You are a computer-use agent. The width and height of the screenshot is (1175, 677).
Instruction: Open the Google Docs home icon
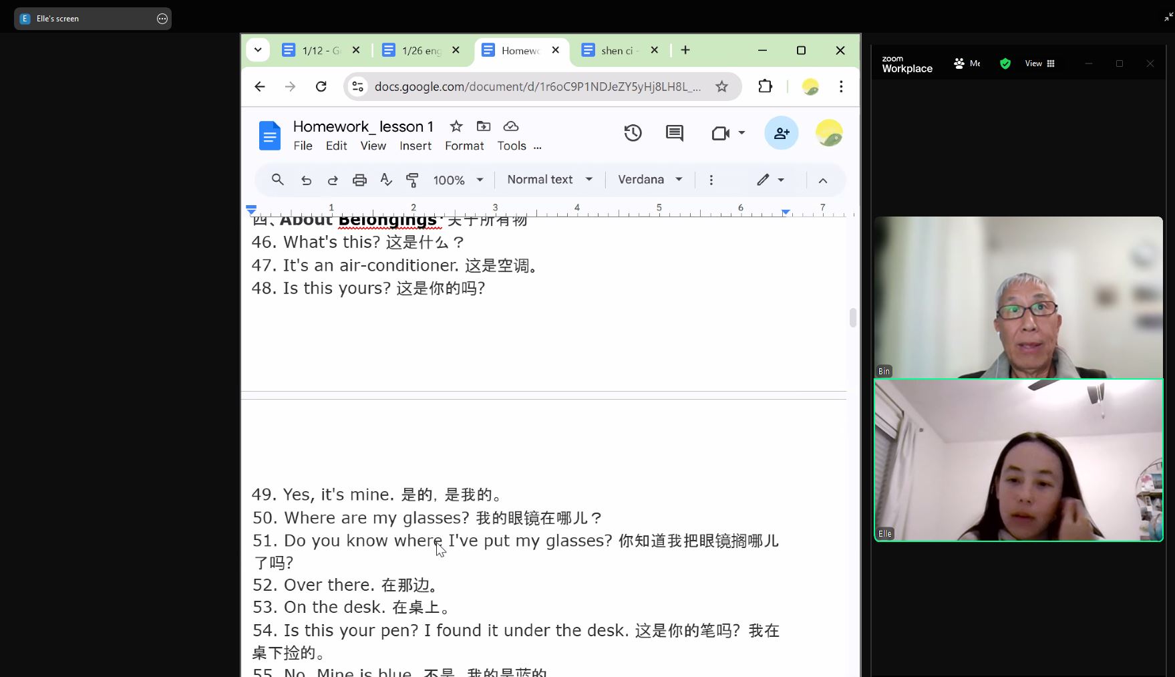click(270, 136)
